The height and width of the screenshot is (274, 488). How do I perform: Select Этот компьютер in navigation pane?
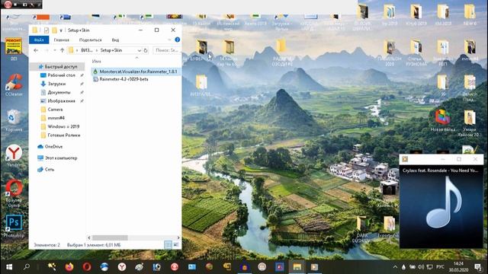pyautogui.click(x=61, y=158)
